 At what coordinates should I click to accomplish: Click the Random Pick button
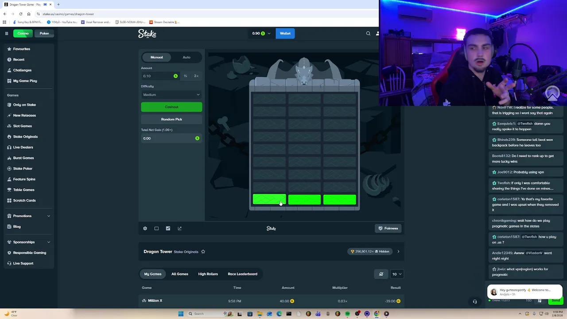(171, 119)
